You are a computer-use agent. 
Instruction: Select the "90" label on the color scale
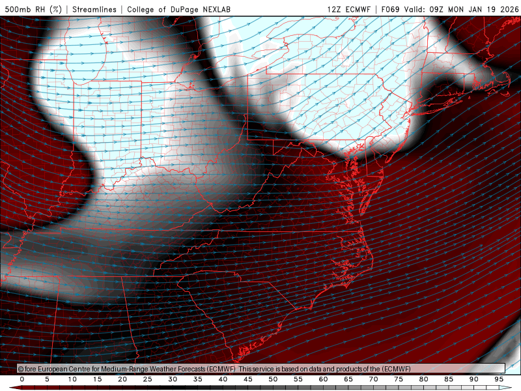(x=473, y=379)
